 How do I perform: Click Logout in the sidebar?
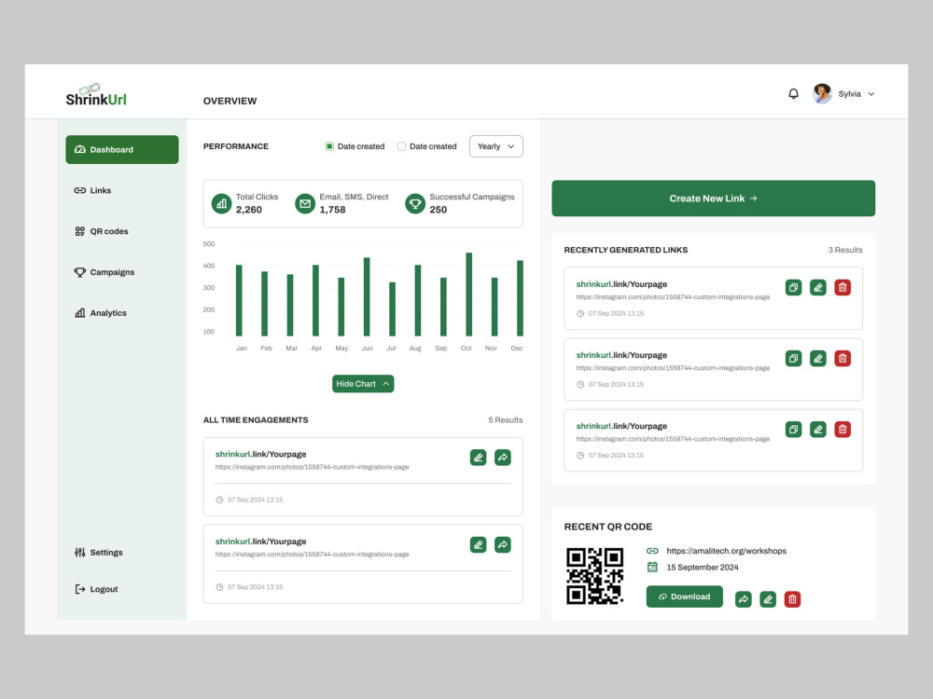point(96,589)
